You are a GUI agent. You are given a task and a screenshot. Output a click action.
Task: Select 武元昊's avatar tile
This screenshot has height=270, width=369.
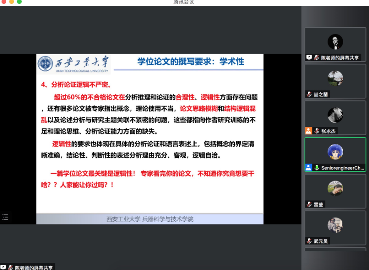(335, 225)
